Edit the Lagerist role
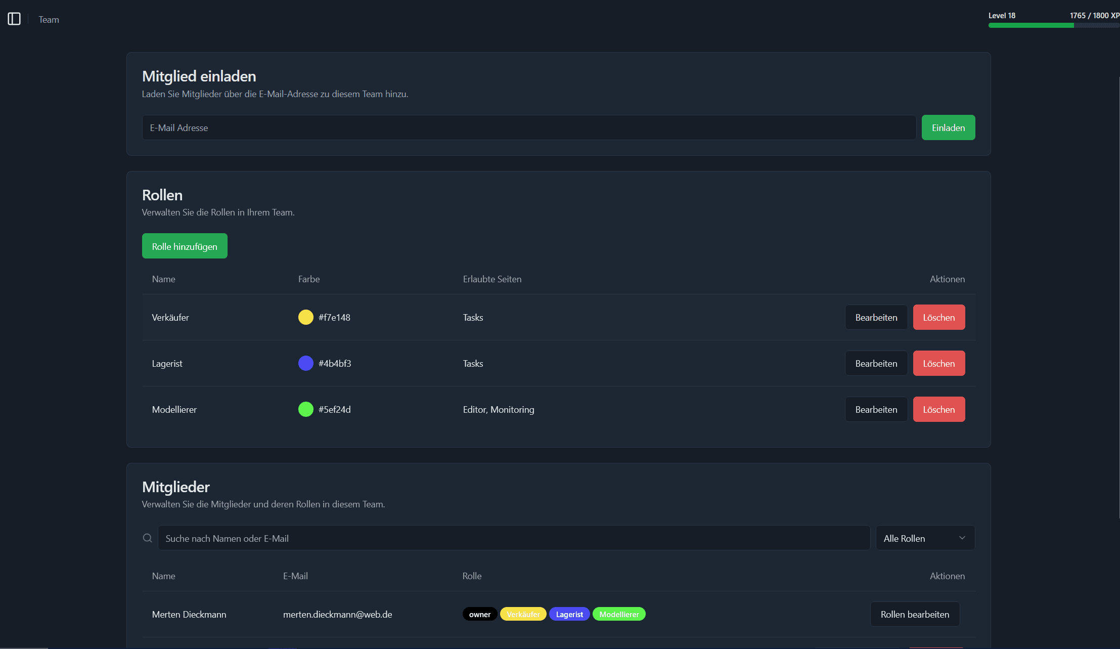Viewport: 1120px width, 649px height. (876, 363)
